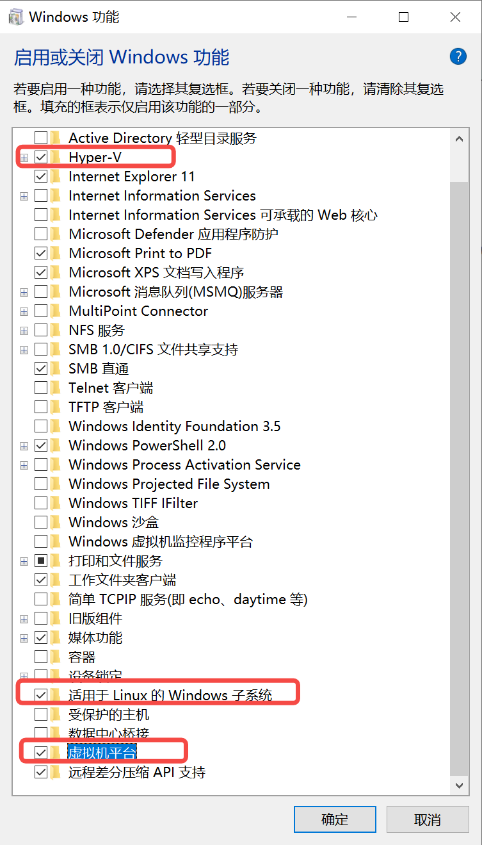Click the folder icon beside Hyper-V

click(x=56, y=157)
